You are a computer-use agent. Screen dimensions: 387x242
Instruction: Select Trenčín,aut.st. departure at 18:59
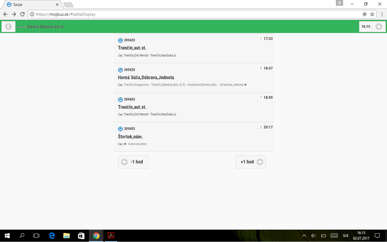[x=194, y=107]
